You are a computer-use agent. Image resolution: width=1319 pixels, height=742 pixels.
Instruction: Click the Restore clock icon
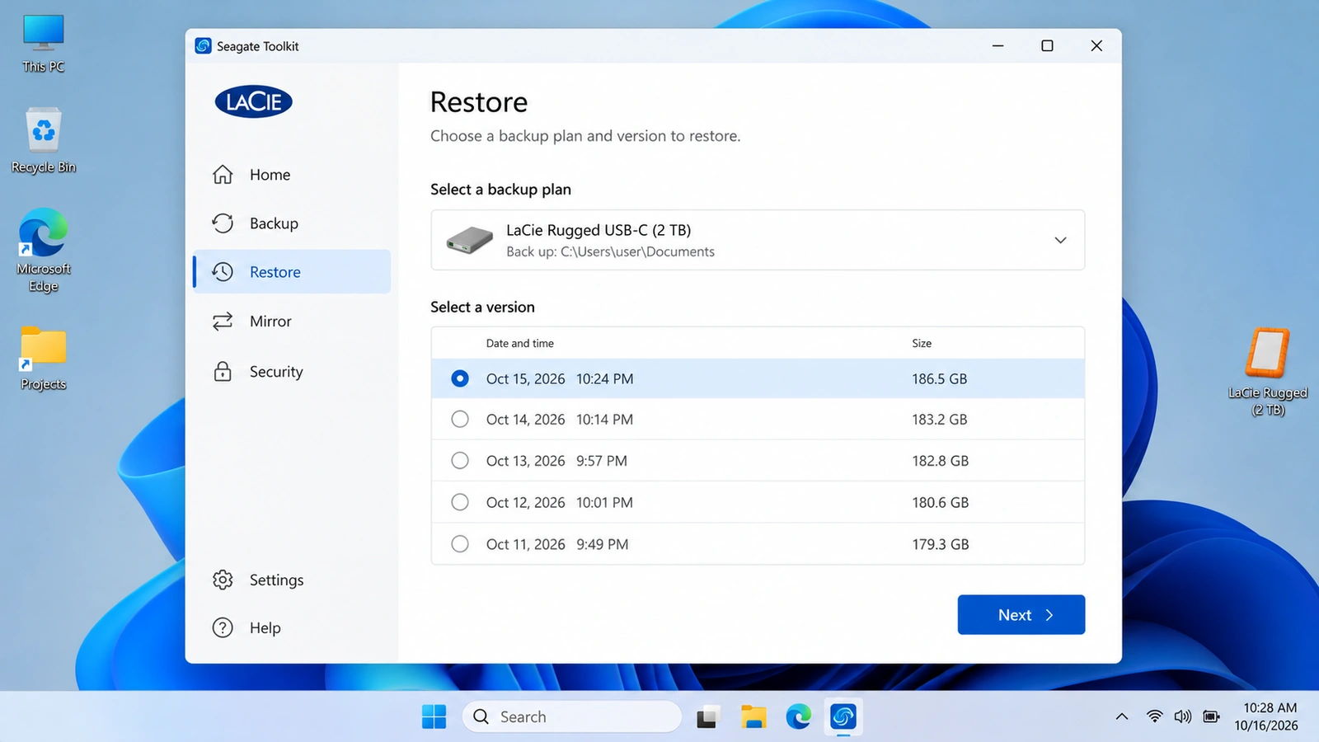223,272
